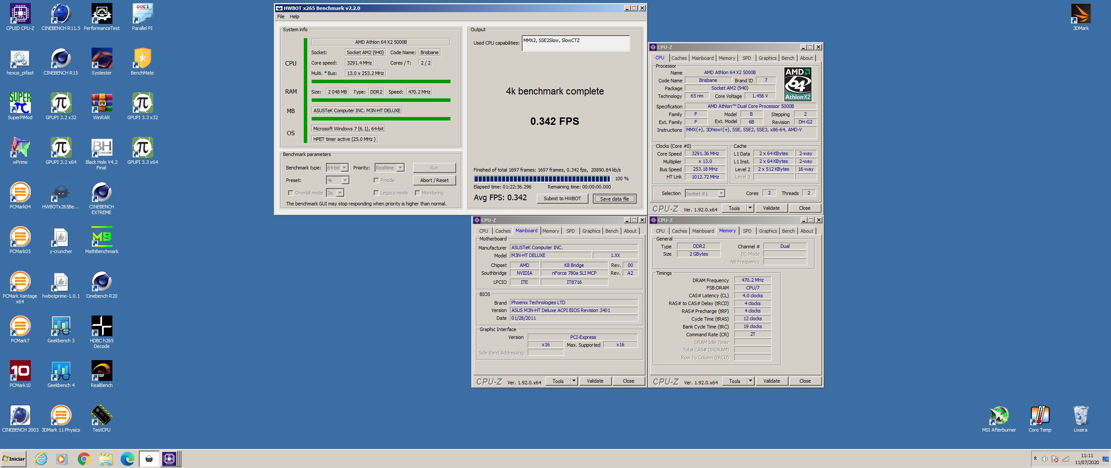Select the Parallel PI desktop icon
The height and width of the screenshot is (468, 1111).
142,17
